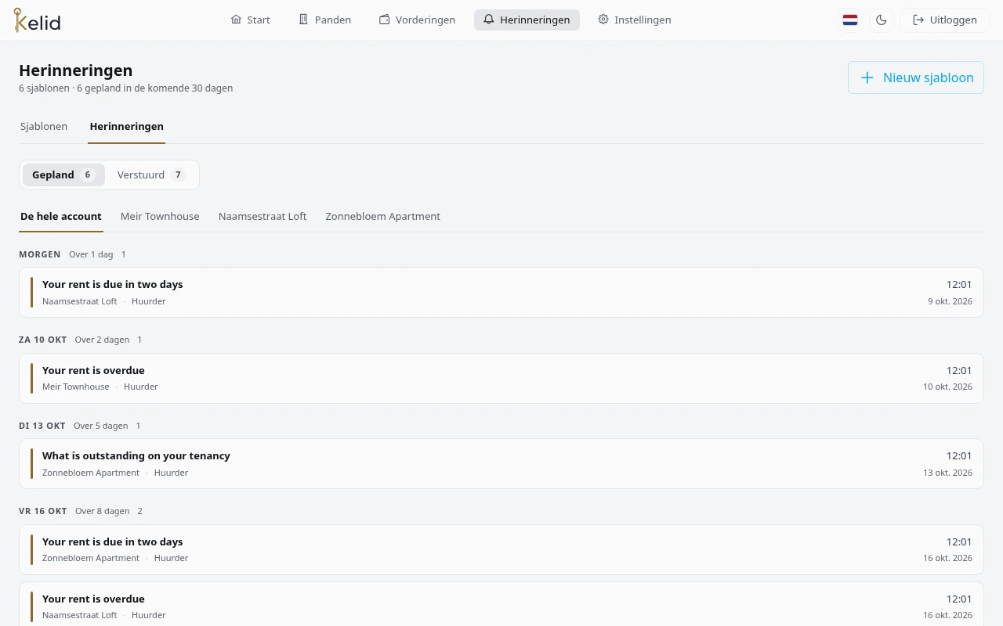Show Gepland reminders
The width and height of the screenshot is (1003, 626).
click(x=63, y=175)
